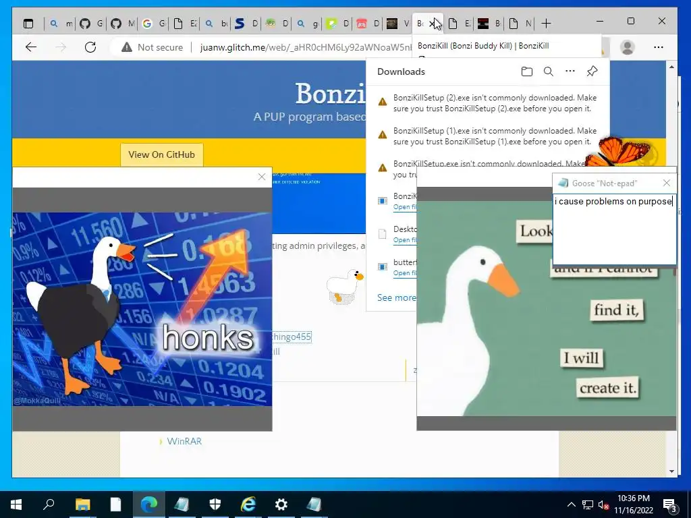Open file link under butterfly download entry

coord(405,273)
